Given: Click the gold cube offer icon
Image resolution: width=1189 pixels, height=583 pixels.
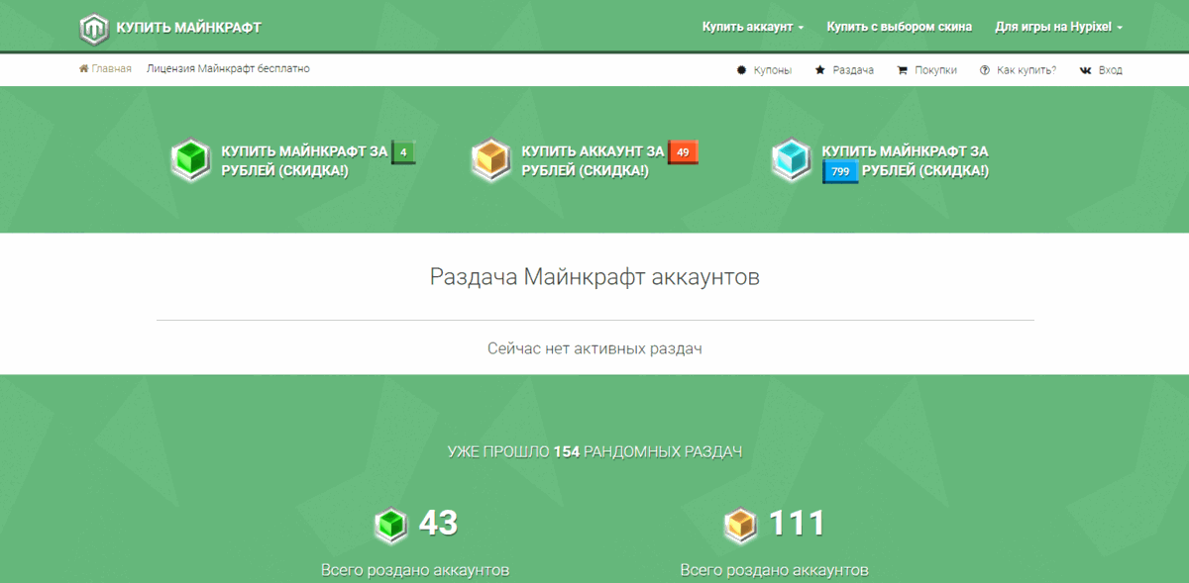Looking at the screenshot, I should pyautogui.click(x=490, y=160).
